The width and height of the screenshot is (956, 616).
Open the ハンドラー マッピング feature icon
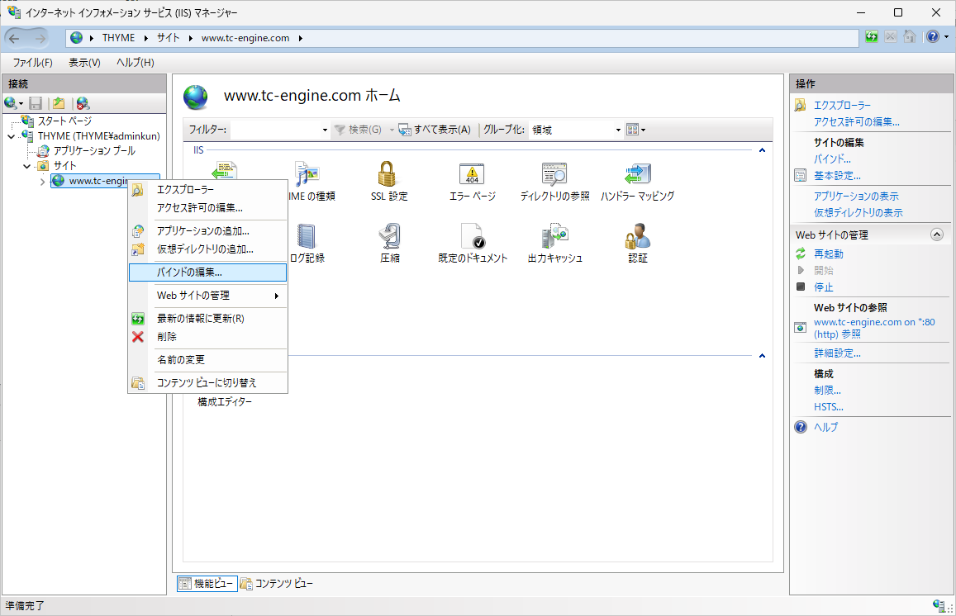pyautogui.click(x=638, y=182)
